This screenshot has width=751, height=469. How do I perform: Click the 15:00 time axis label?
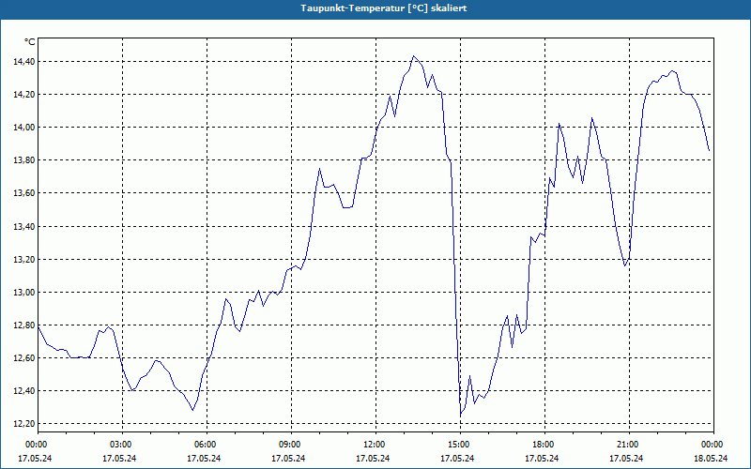point(460,445)
